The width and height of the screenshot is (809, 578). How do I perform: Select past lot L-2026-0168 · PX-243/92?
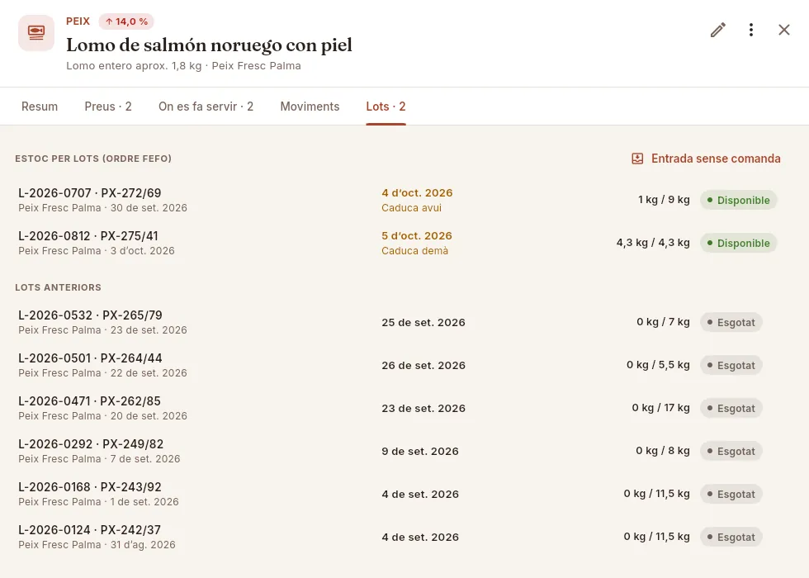[397, 494]
